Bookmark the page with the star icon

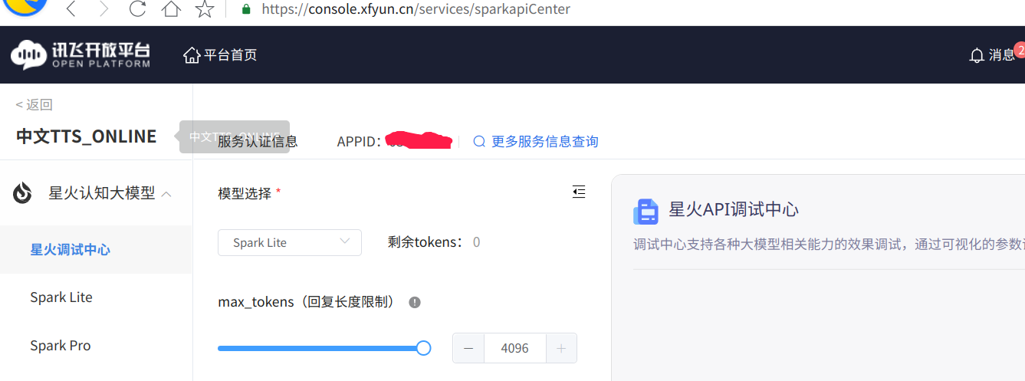(204, 10)
